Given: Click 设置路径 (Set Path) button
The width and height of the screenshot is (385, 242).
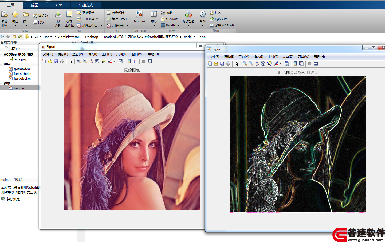Looking at the screenshot, I should tap(169, 19).
